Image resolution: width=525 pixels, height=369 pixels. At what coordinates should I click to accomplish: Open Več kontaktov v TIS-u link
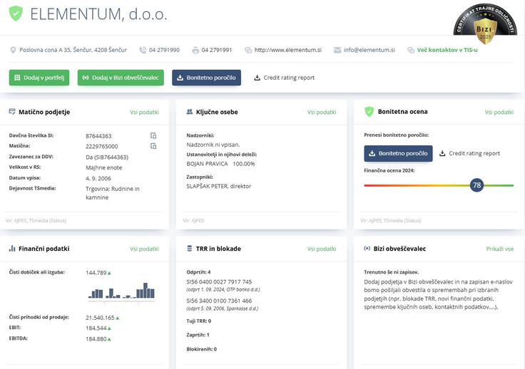point(447,50)
